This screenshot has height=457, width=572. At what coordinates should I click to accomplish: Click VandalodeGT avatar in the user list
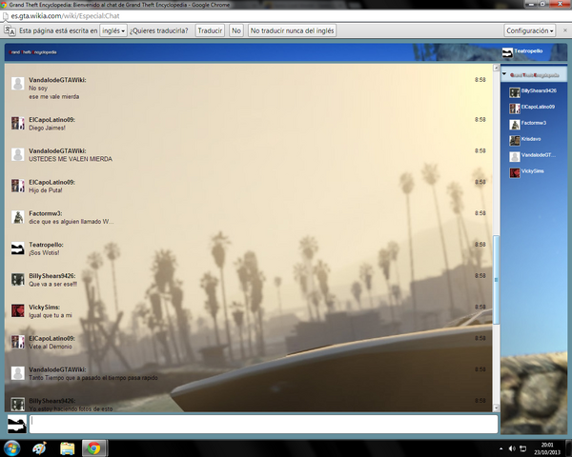click(515, 157)
